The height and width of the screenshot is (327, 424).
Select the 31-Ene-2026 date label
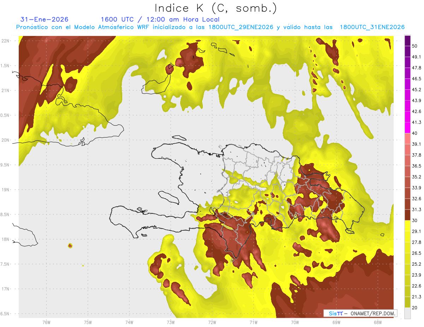pos(45,19)
